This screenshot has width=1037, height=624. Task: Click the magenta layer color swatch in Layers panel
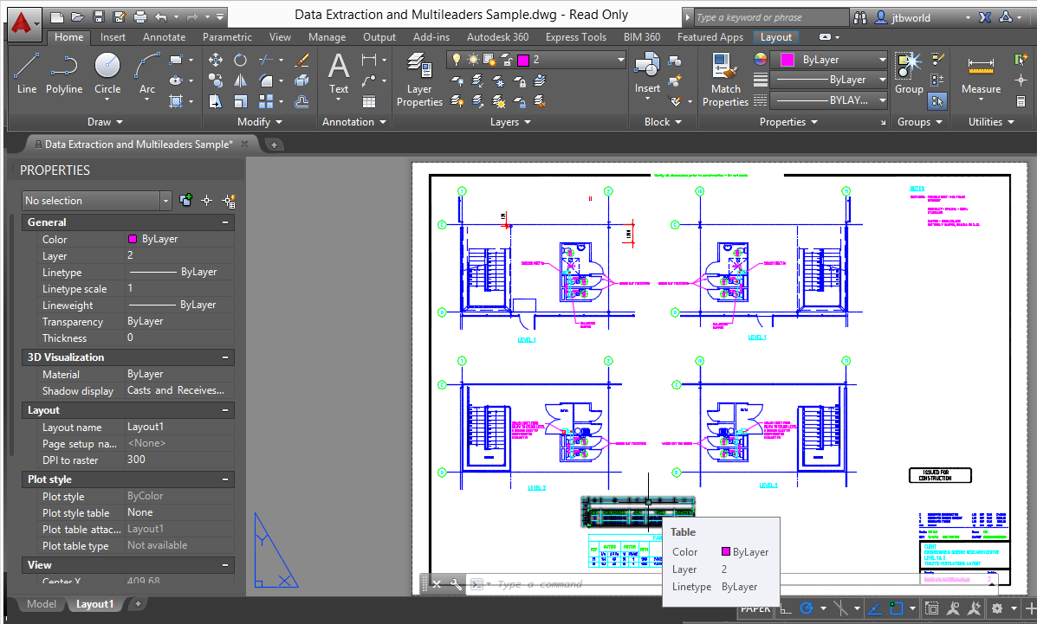pyautogui.click(x=523, y=61)
